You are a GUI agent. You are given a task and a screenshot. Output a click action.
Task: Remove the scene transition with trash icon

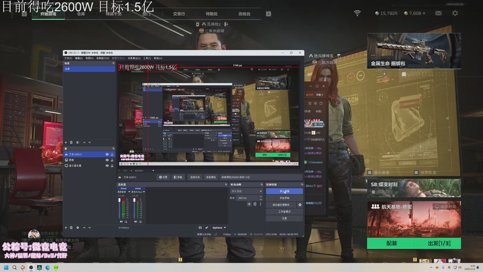tap(255, 204)
